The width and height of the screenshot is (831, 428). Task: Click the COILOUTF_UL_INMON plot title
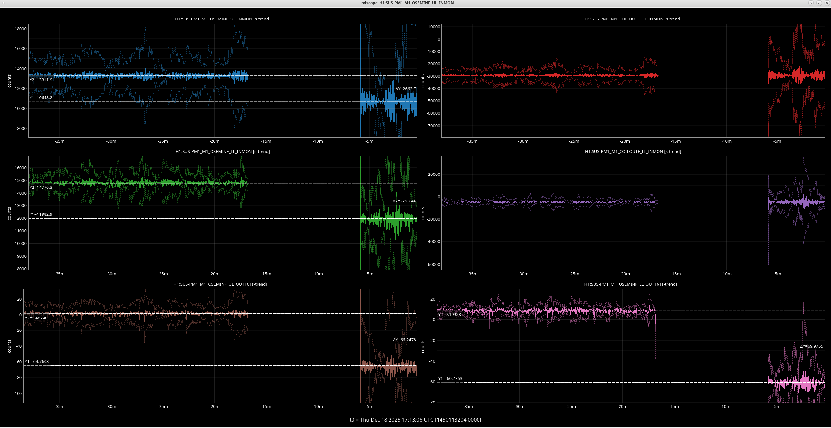click(x=633, y=19)
